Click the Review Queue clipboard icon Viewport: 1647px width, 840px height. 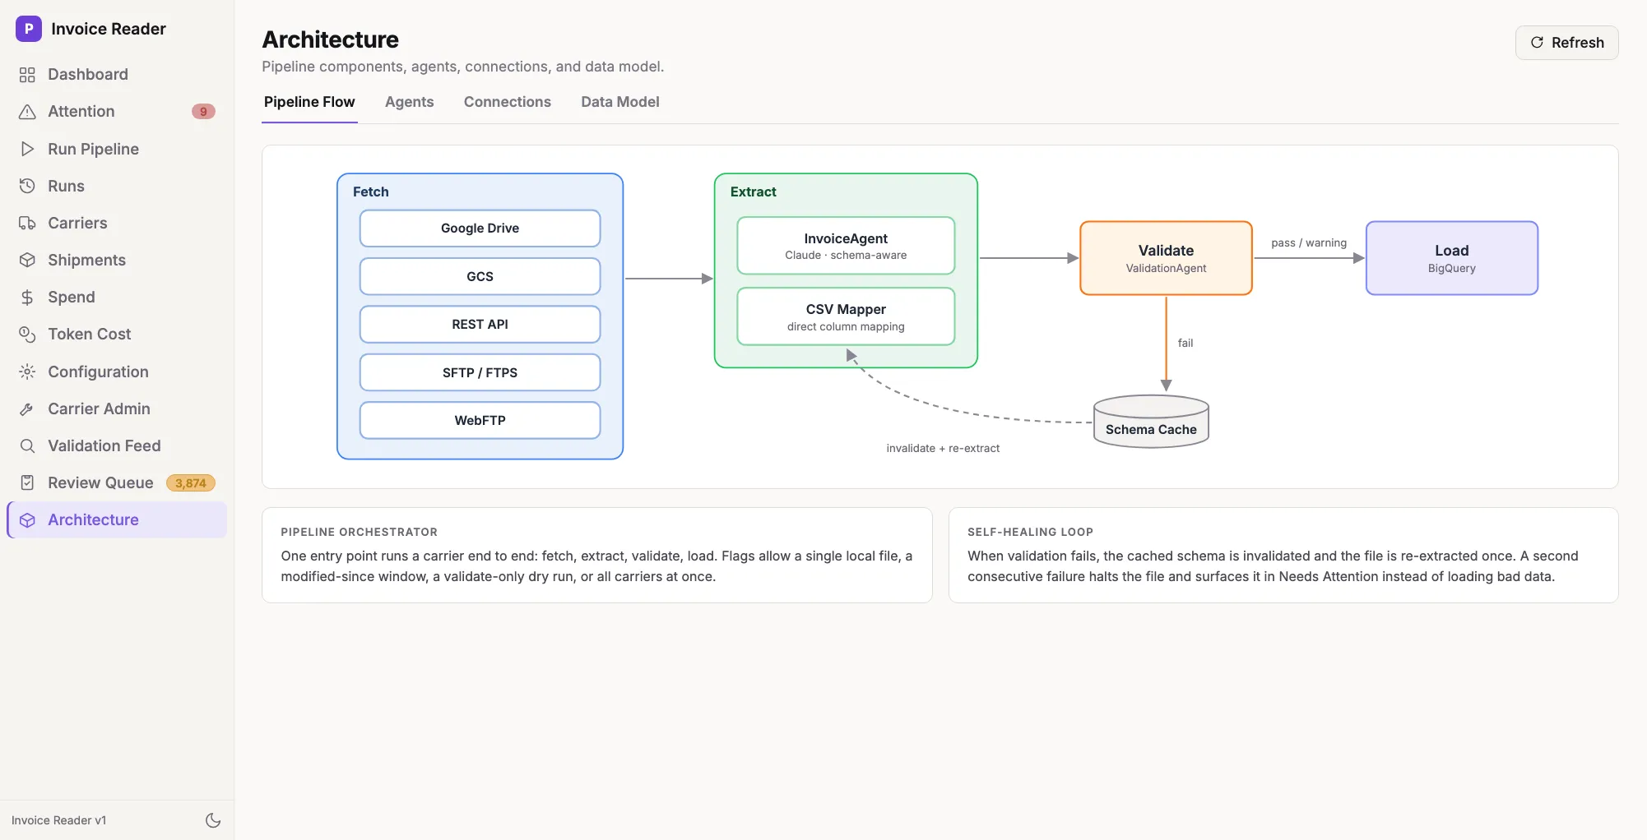pyautogui.click(x=27, y=482)
